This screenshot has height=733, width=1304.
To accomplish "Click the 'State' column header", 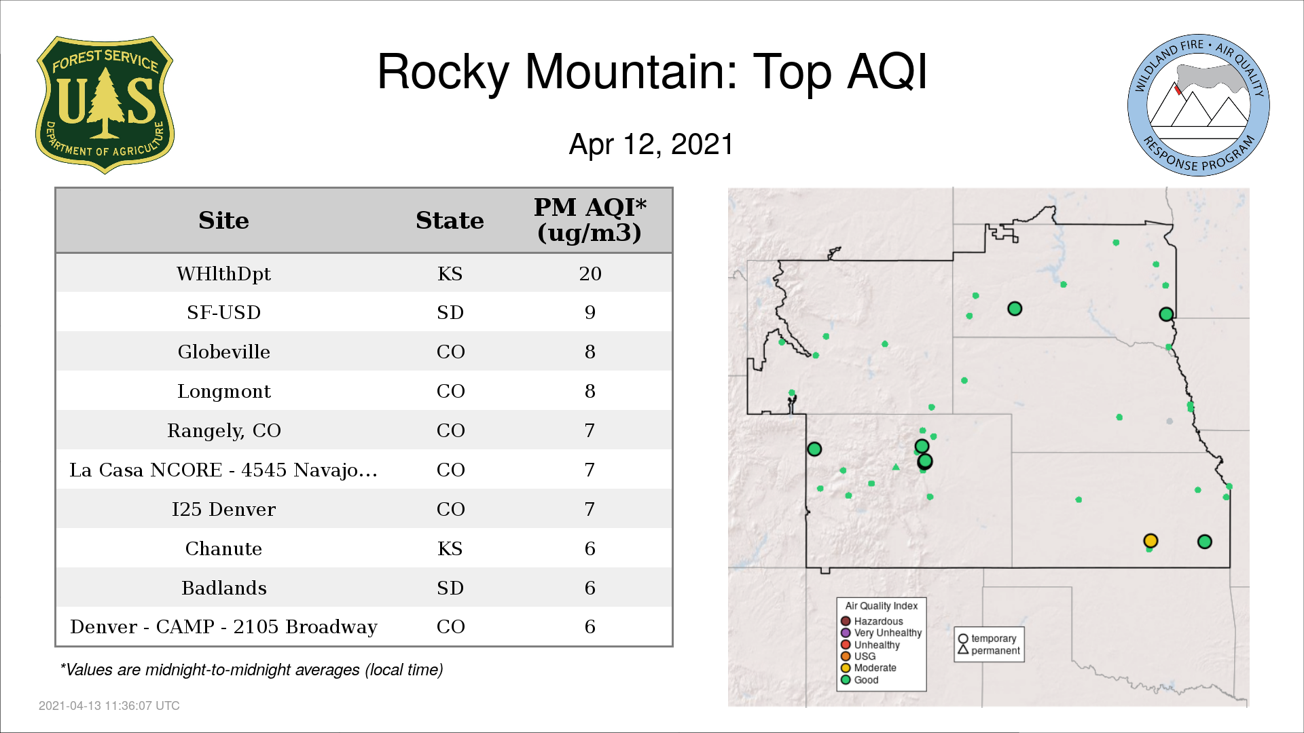I will 450,221.
